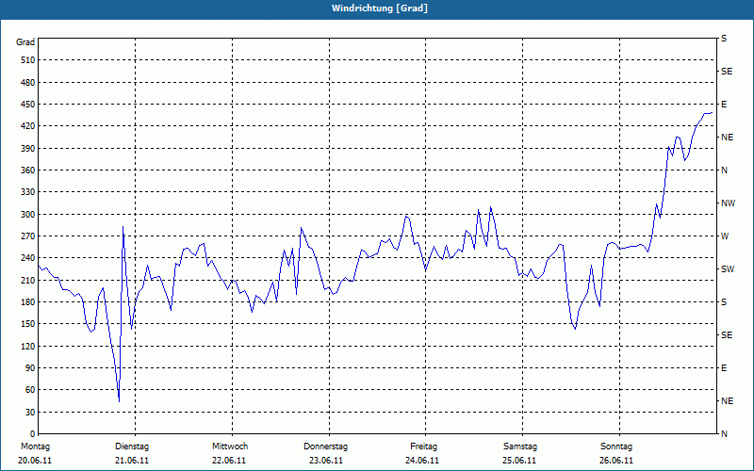
Task: Choose the 330 degree axis label
Action: 28,192
